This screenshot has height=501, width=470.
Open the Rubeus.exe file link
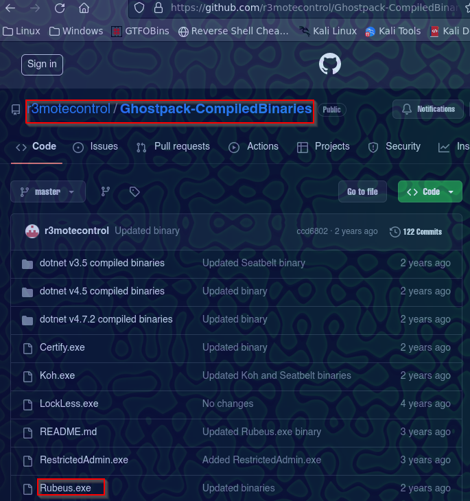coord(65,488)
